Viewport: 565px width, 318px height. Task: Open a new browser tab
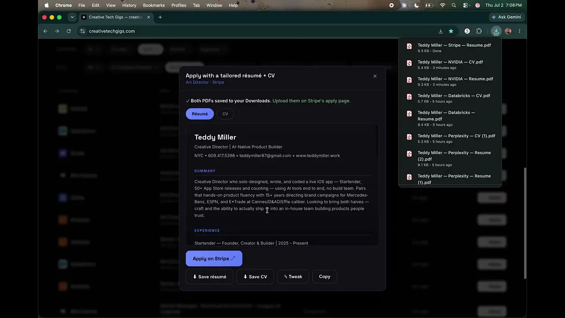pos(160,17)
